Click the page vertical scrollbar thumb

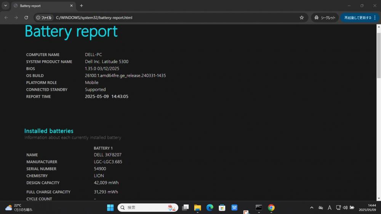pos(379,55)
